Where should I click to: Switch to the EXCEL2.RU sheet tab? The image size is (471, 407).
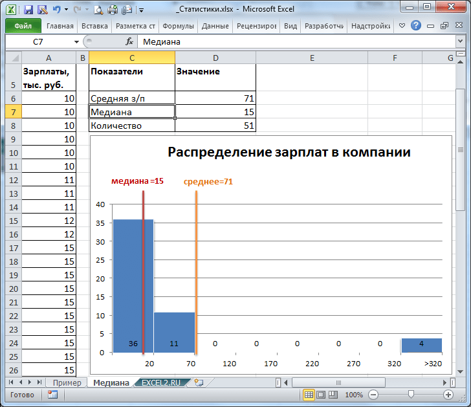pos(161,382)
